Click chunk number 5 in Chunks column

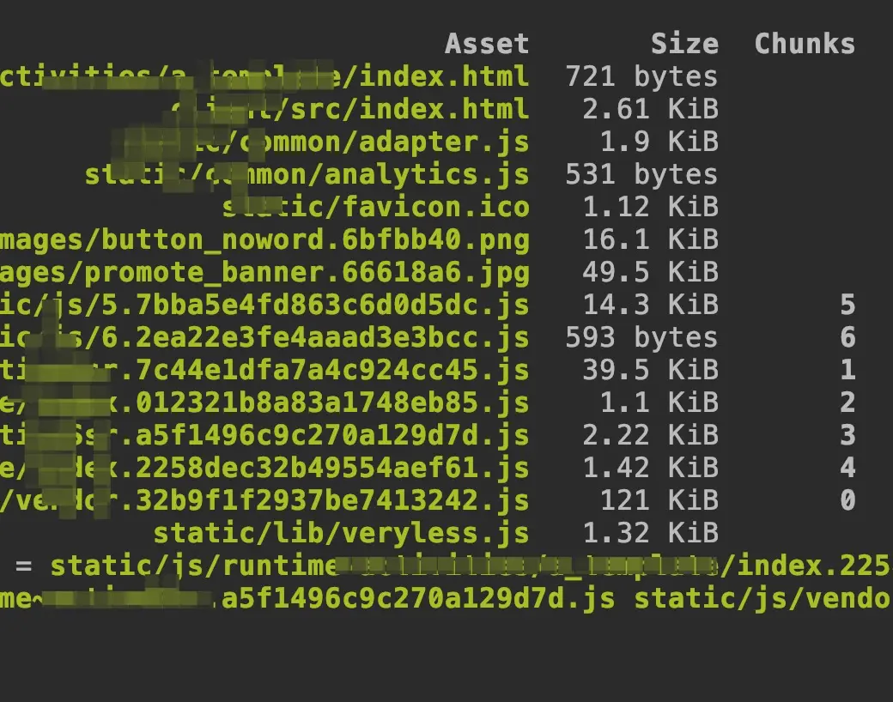coord(847,305)
